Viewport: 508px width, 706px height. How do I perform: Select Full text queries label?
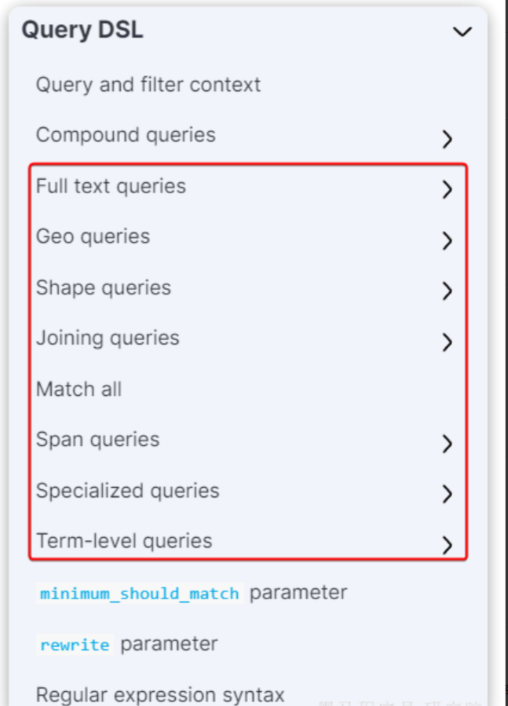pos(111,186)
